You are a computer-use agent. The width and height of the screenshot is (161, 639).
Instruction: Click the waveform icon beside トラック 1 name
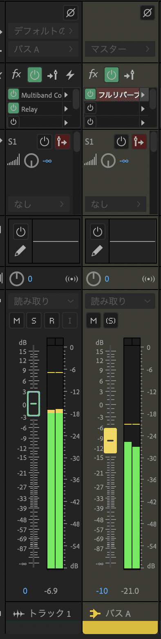coord(19,614)
